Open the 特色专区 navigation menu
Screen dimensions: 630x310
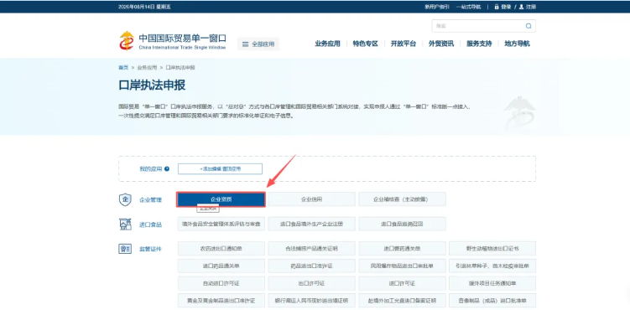tap(366, 44)
